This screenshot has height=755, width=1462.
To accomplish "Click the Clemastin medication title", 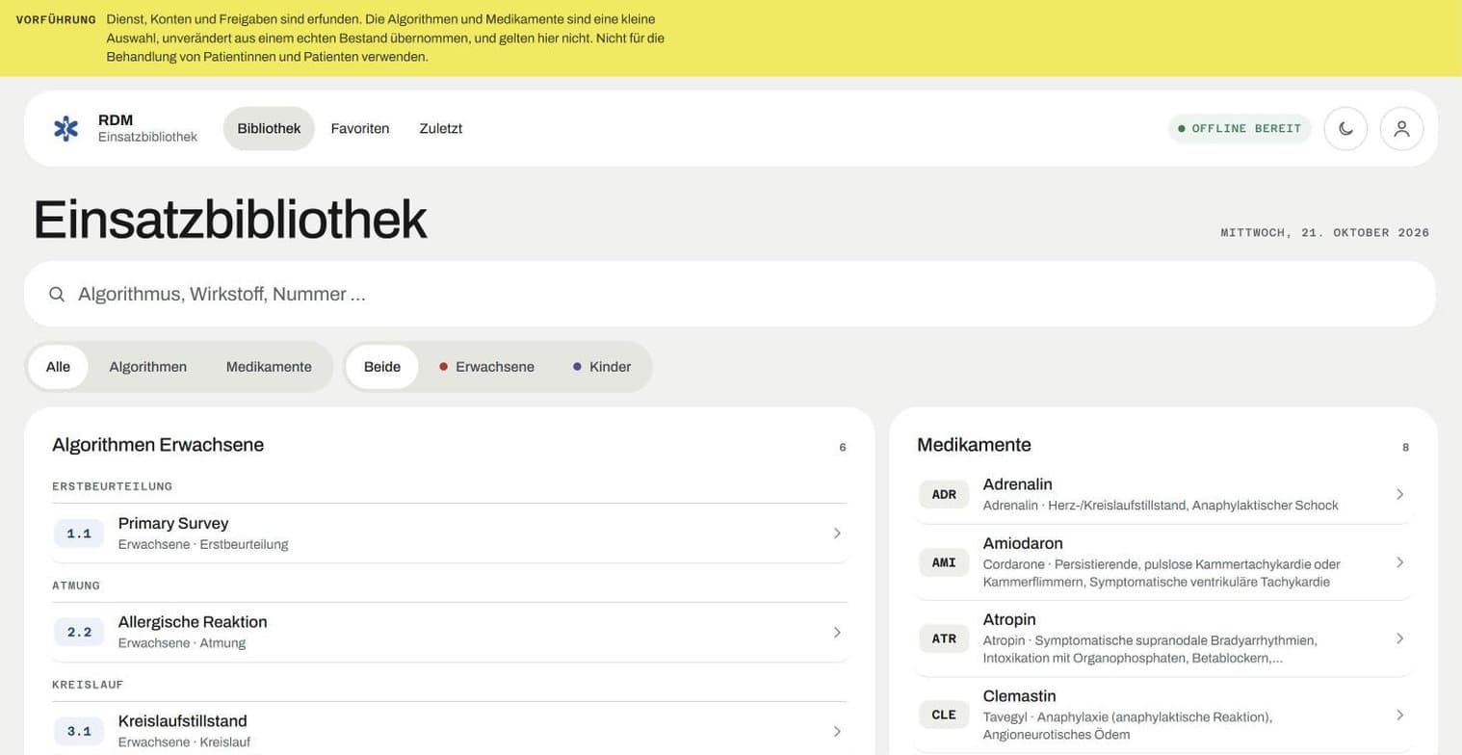I will (1020, 695).
